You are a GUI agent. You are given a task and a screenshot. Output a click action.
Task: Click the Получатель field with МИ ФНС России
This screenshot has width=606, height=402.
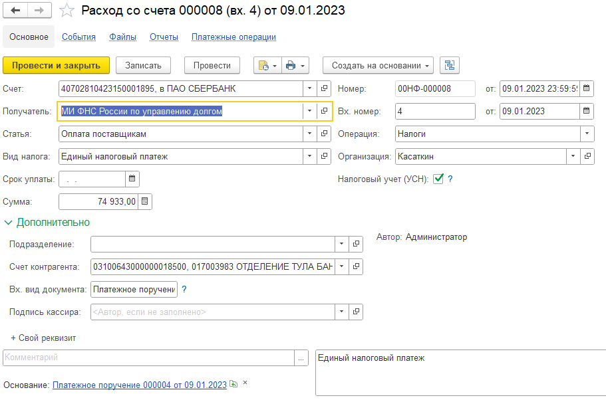180,111
